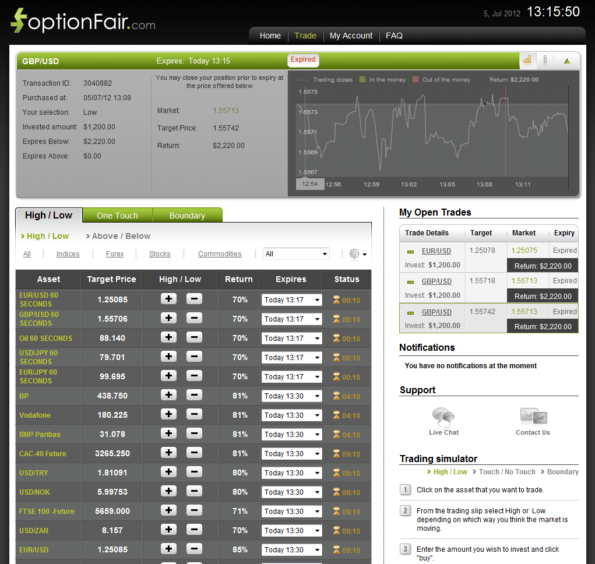Open the All assets dropdown filter

tap(295, 253)
